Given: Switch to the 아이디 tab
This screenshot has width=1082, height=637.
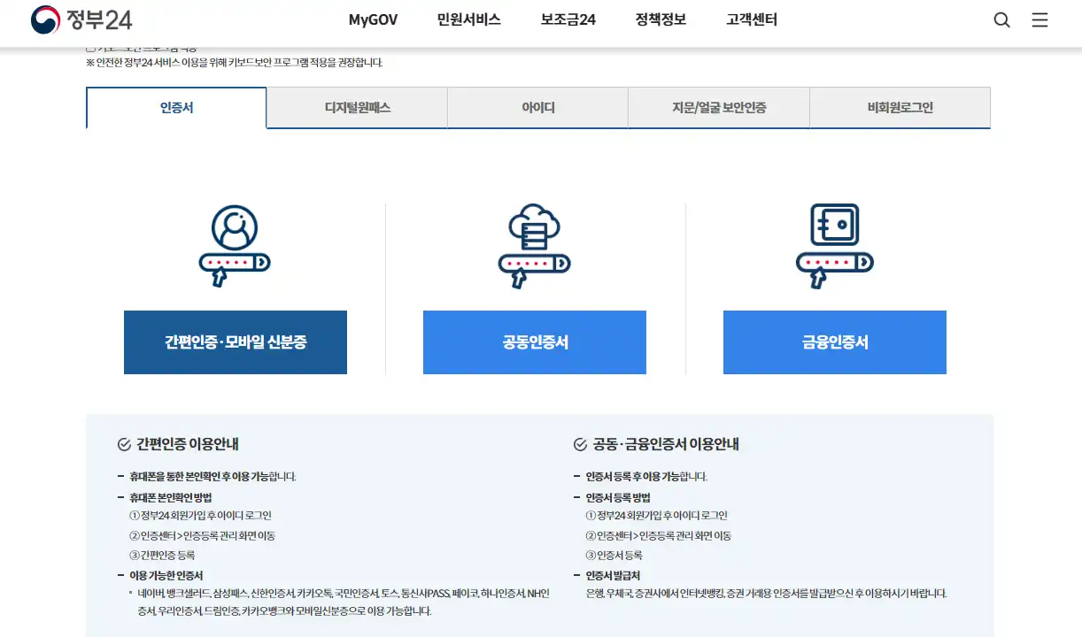Looking at the screenshot, I should pos(537,107).
